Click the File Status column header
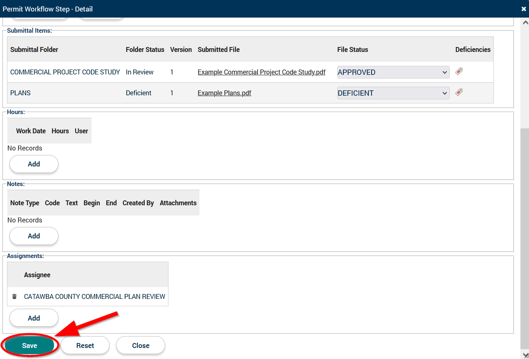Image resolution: width=529 pixels, height=359 pixels. tap(352, 49)
